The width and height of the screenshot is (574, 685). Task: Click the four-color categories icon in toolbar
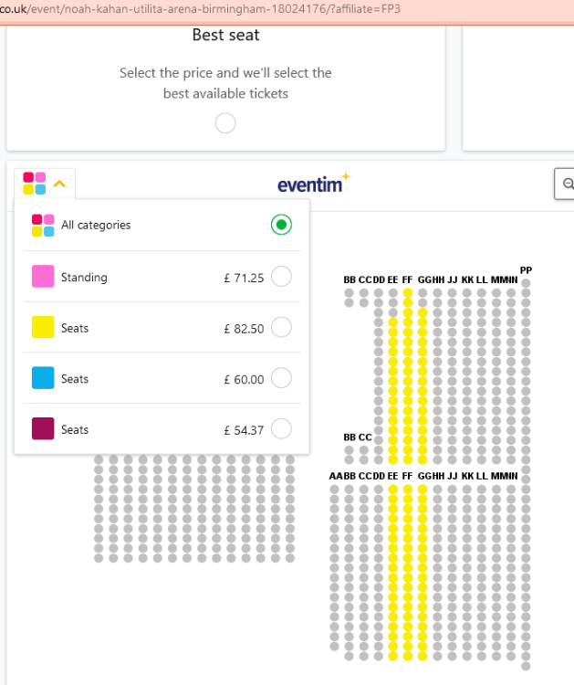pos(35,183)
